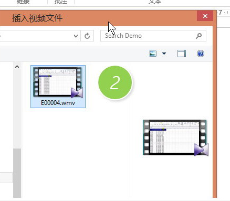Image resolution: width=230 pixels, height=201 pixels.
Task: Open the address bar history dropdown
Action: coord(76,36)
